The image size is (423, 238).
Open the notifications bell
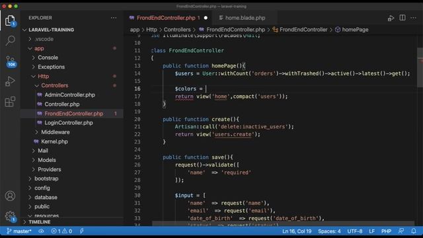coord(414,231)
